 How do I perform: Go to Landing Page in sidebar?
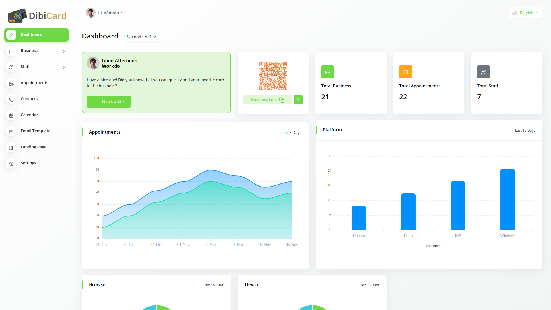point(34,147)
